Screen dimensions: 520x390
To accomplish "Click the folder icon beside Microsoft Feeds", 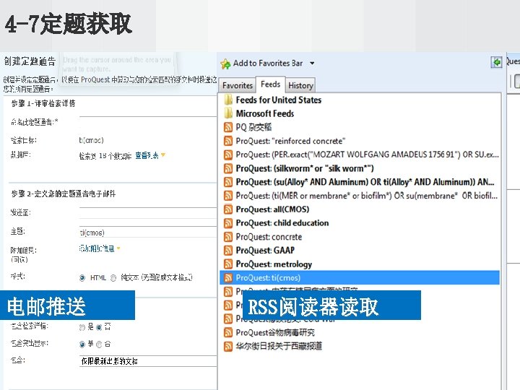I will click(x=228, y=113).
